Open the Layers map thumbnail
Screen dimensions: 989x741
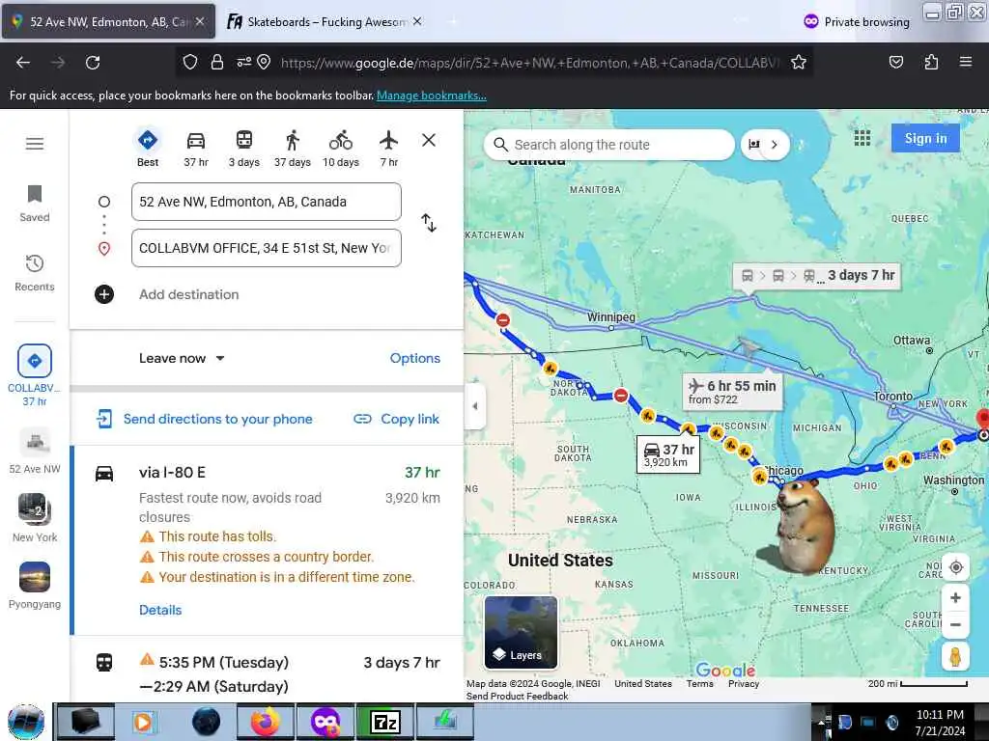(521, 632)
